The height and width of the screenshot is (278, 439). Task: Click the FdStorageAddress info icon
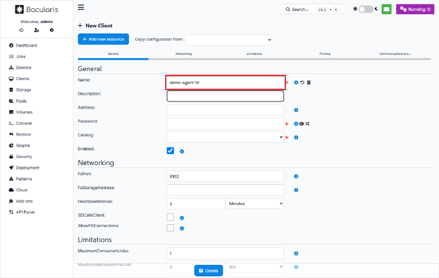click(296, 190)
